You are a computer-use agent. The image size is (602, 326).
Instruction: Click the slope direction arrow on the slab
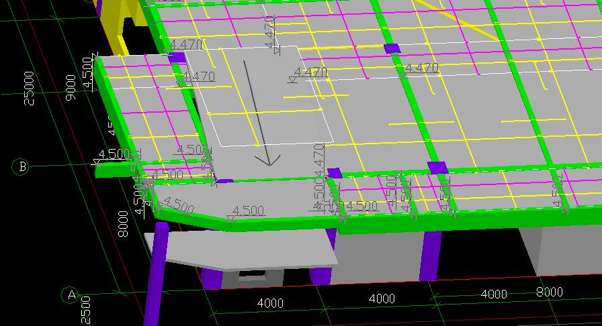261,113
